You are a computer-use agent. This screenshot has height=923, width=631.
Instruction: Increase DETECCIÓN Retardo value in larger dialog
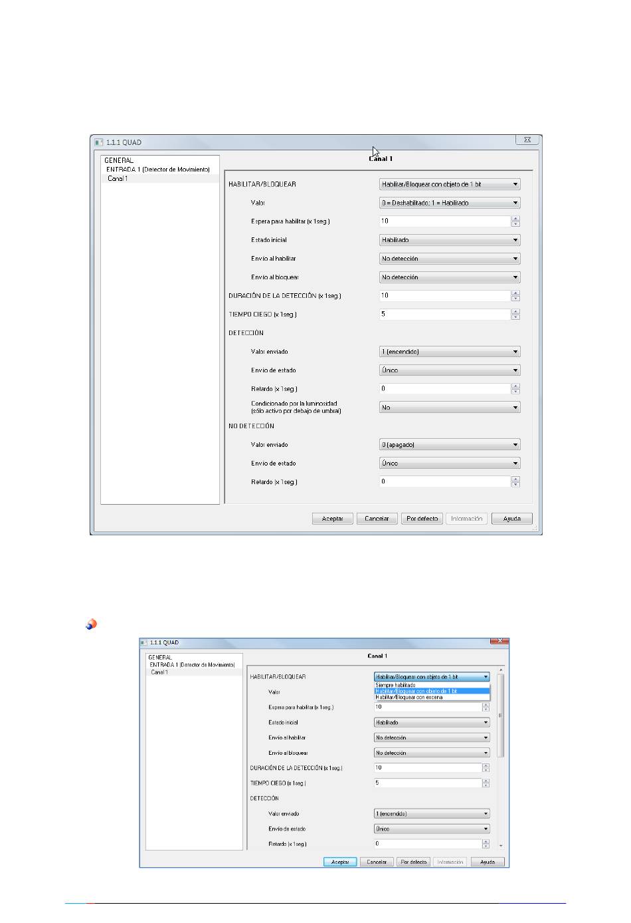click(516, 386)
